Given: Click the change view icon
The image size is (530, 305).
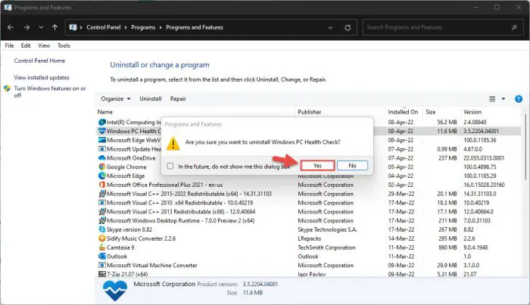Looking at the screenshot, I should point(492,98).
